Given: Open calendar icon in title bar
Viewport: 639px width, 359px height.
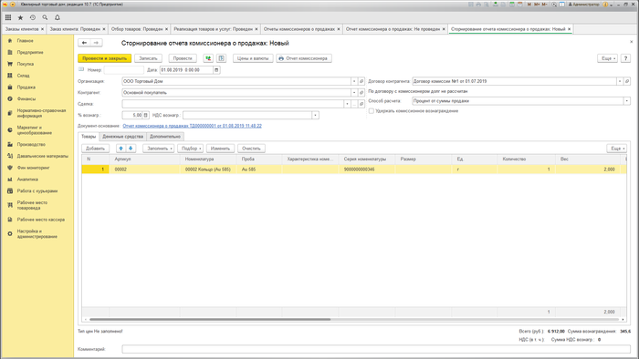Looking at the screenshot, I should 520,5.
